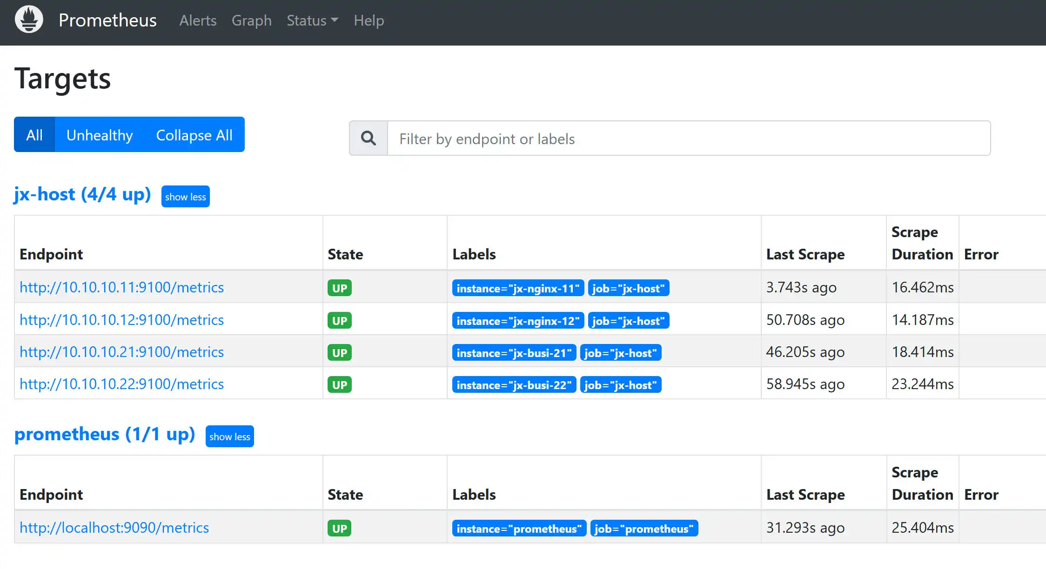Image resolution: width=1046 pixels, height=569 pixels.
Task: Open the prometheus (1/1 up) heading link
Action: pos(105,434)
